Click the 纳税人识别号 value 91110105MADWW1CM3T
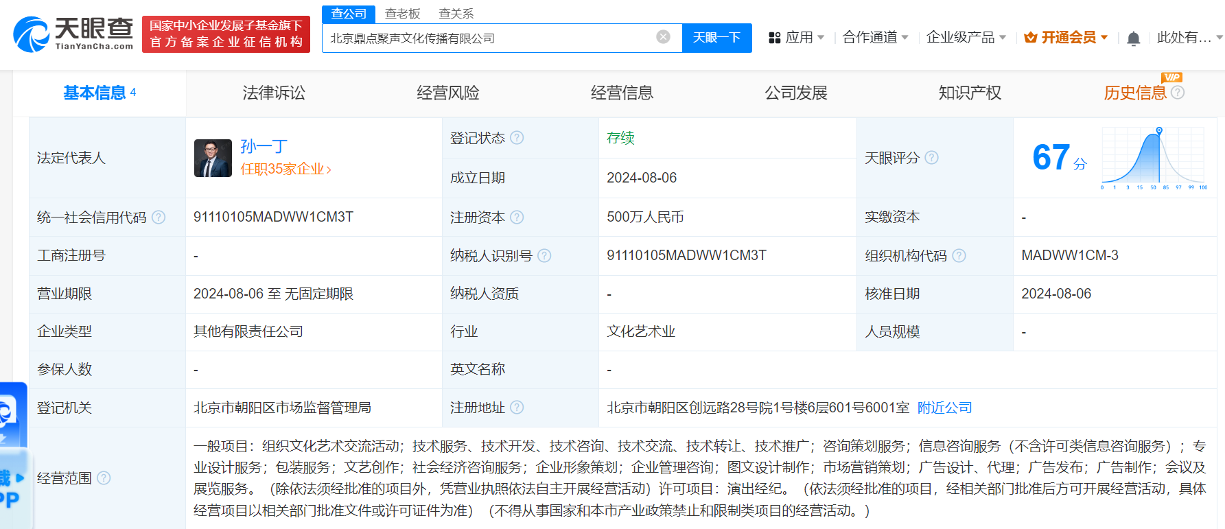 686,255
